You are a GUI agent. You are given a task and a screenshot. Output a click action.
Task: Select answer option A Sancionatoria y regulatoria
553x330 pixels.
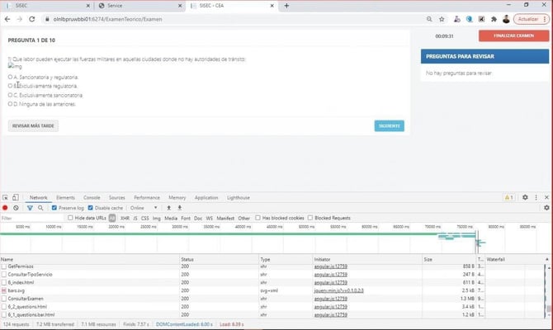[x=10, y=77]
